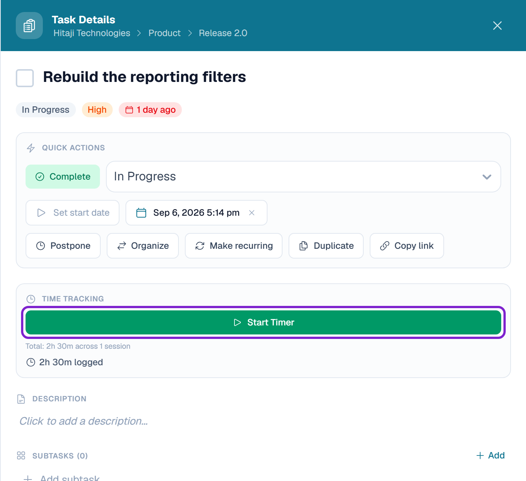Open the In Progress status dropdown
This screenshot has width=526, height=481.
[x=304, y=177]
